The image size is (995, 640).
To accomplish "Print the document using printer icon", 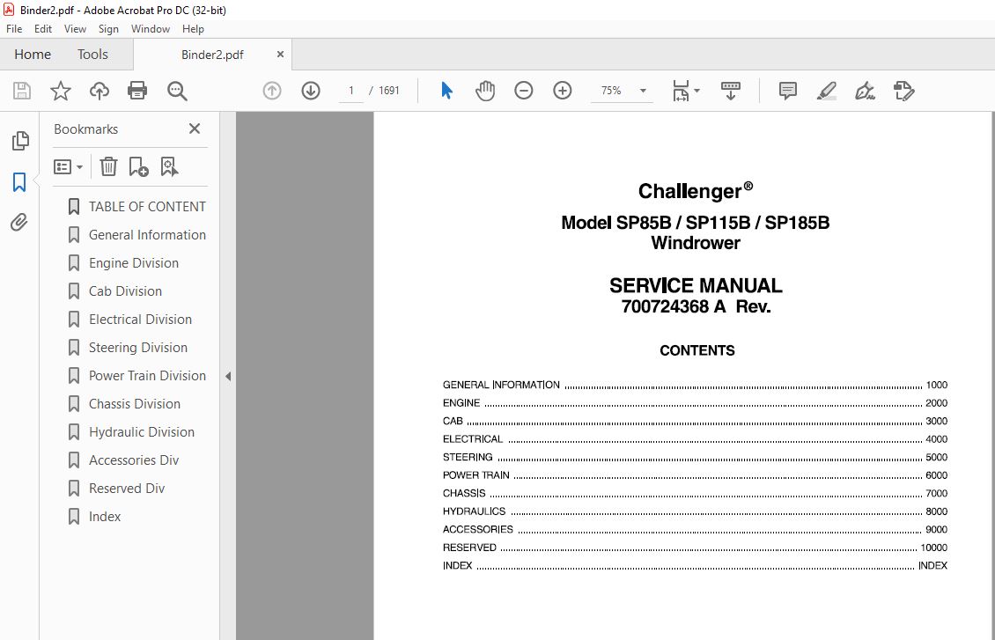I will click(137, 91).
